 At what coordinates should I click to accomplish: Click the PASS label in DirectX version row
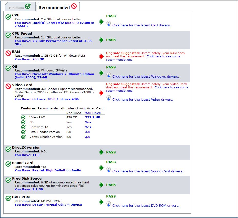coord(111,152)
